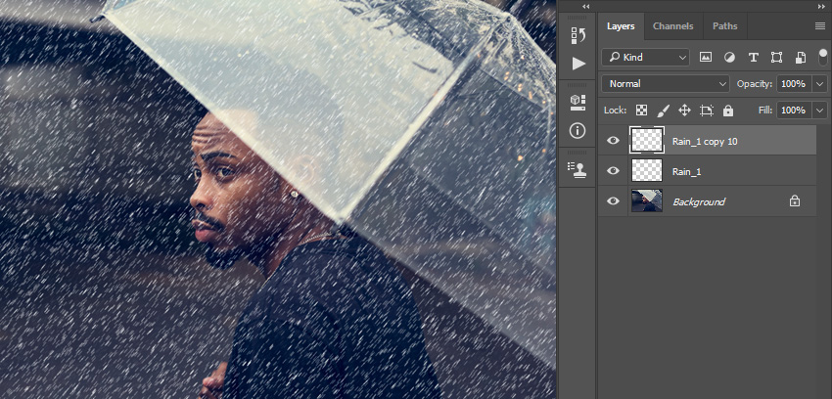Viewport: 832px width, 399px height.
Task: Open the 3D panel icon
Action: point(578,103)
